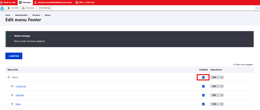
Task: Click the drag handle beside News
Action: pos(12,104)
